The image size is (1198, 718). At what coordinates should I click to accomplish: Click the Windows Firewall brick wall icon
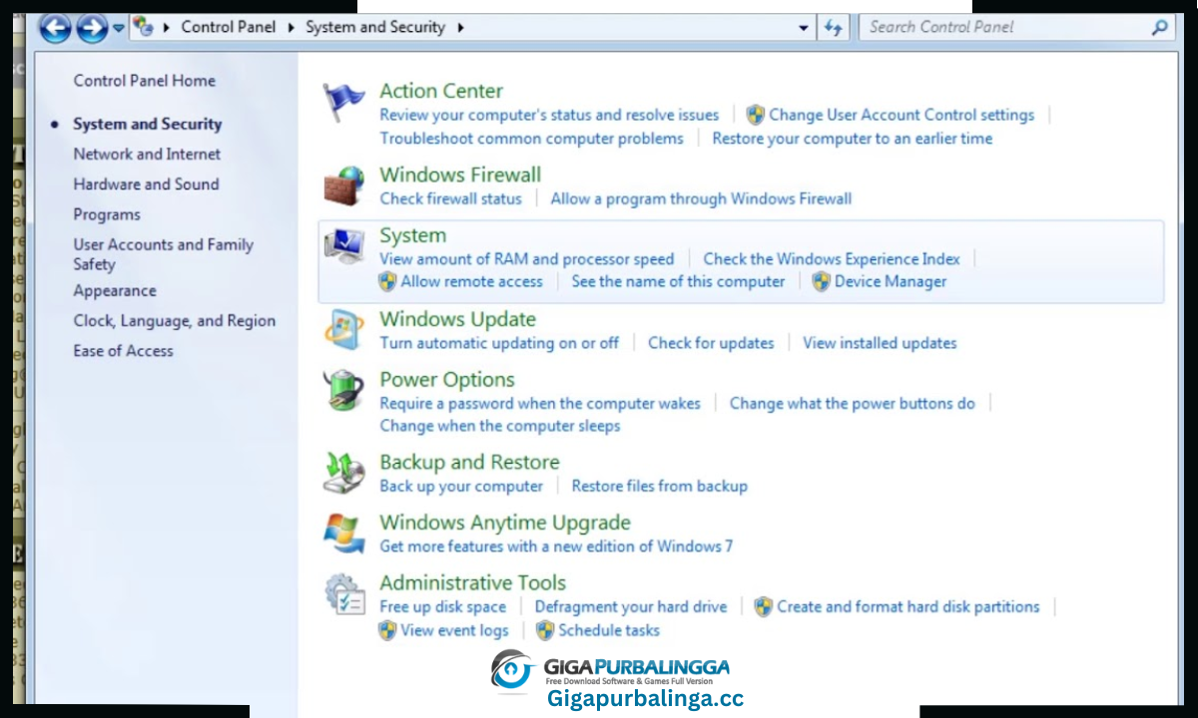pos(344,186)
